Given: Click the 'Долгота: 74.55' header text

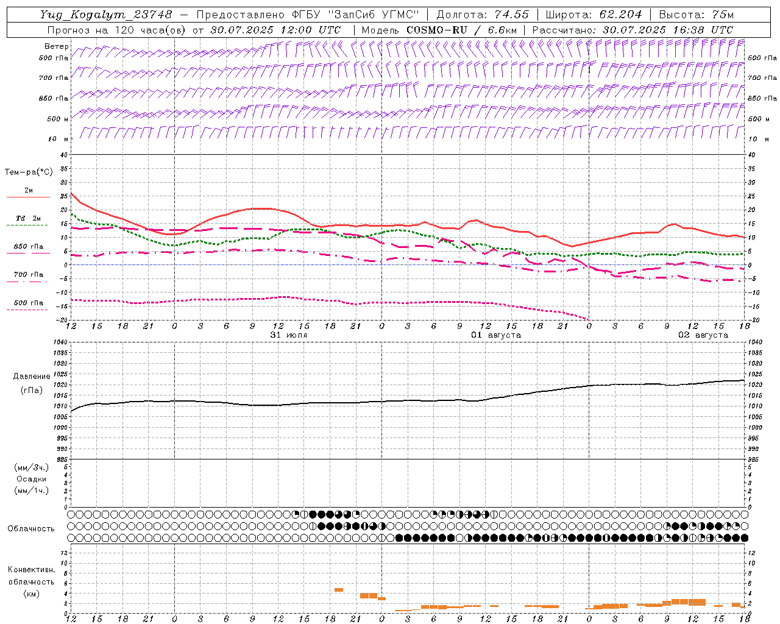Looking at the screenshot, I should (483, 14).
